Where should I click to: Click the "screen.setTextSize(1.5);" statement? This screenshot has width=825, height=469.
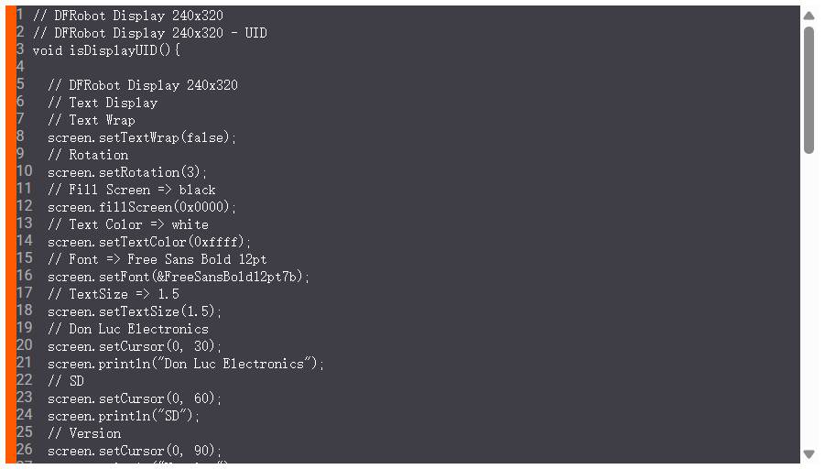click(x=135, y=311)
